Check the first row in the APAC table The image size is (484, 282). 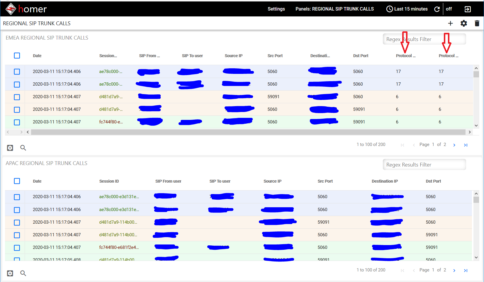point(17,197)
